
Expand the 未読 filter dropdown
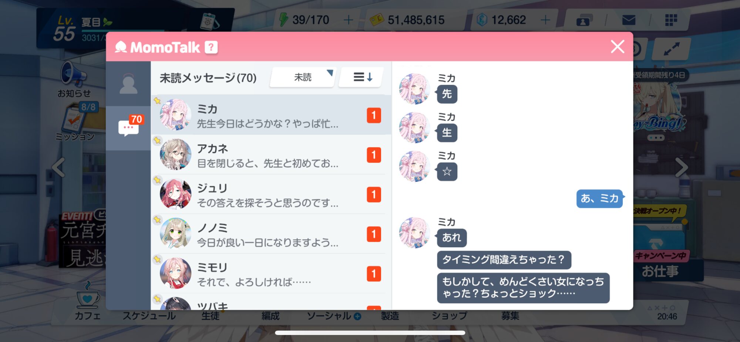[303, 77]
